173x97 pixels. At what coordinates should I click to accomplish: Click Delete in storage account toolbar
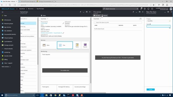point(43,16)
